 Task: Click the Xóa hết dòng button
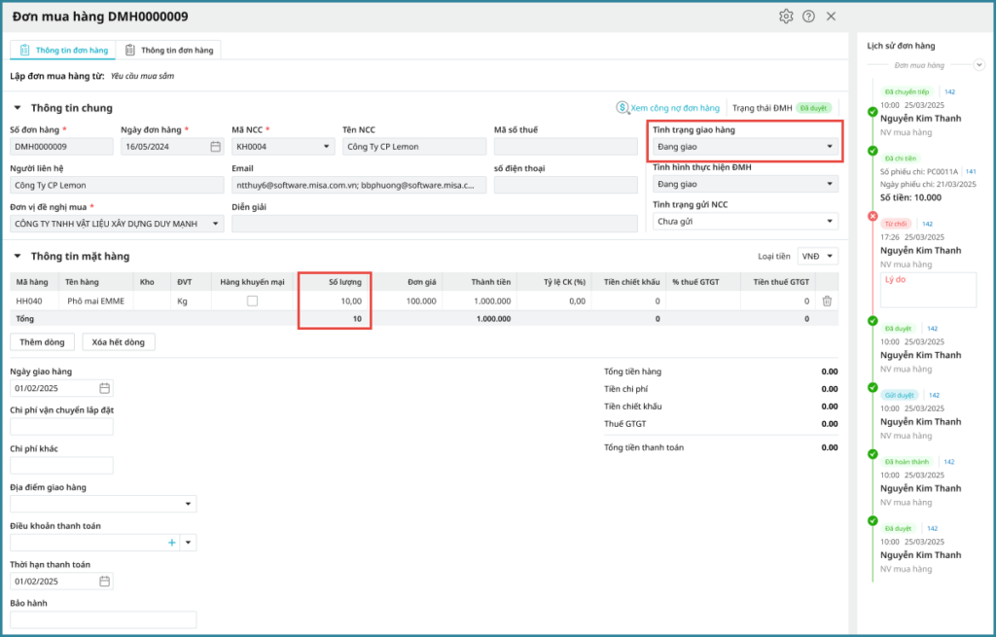click(118, 342)
